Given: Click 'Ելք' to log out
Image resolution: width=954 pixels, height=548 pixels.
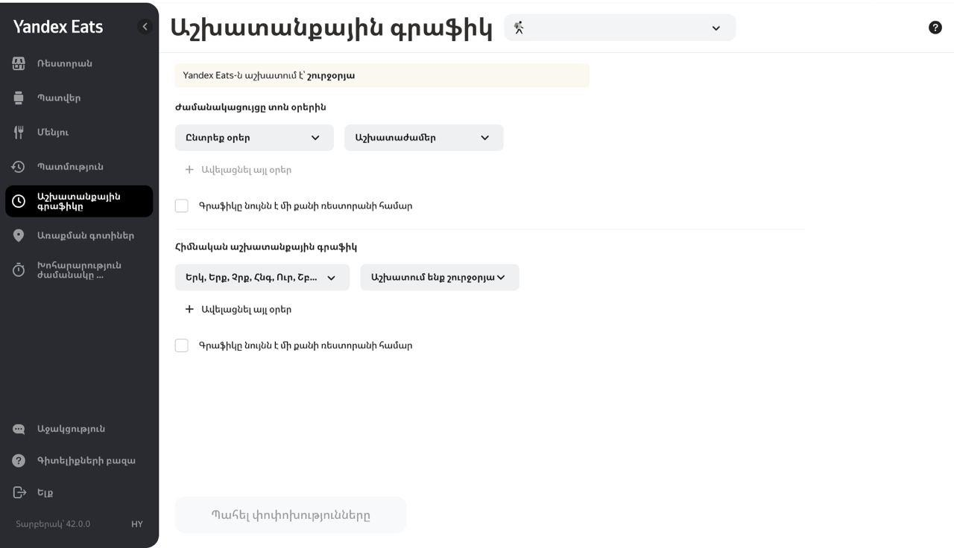Looking at the screenshot, I should 45,492.
